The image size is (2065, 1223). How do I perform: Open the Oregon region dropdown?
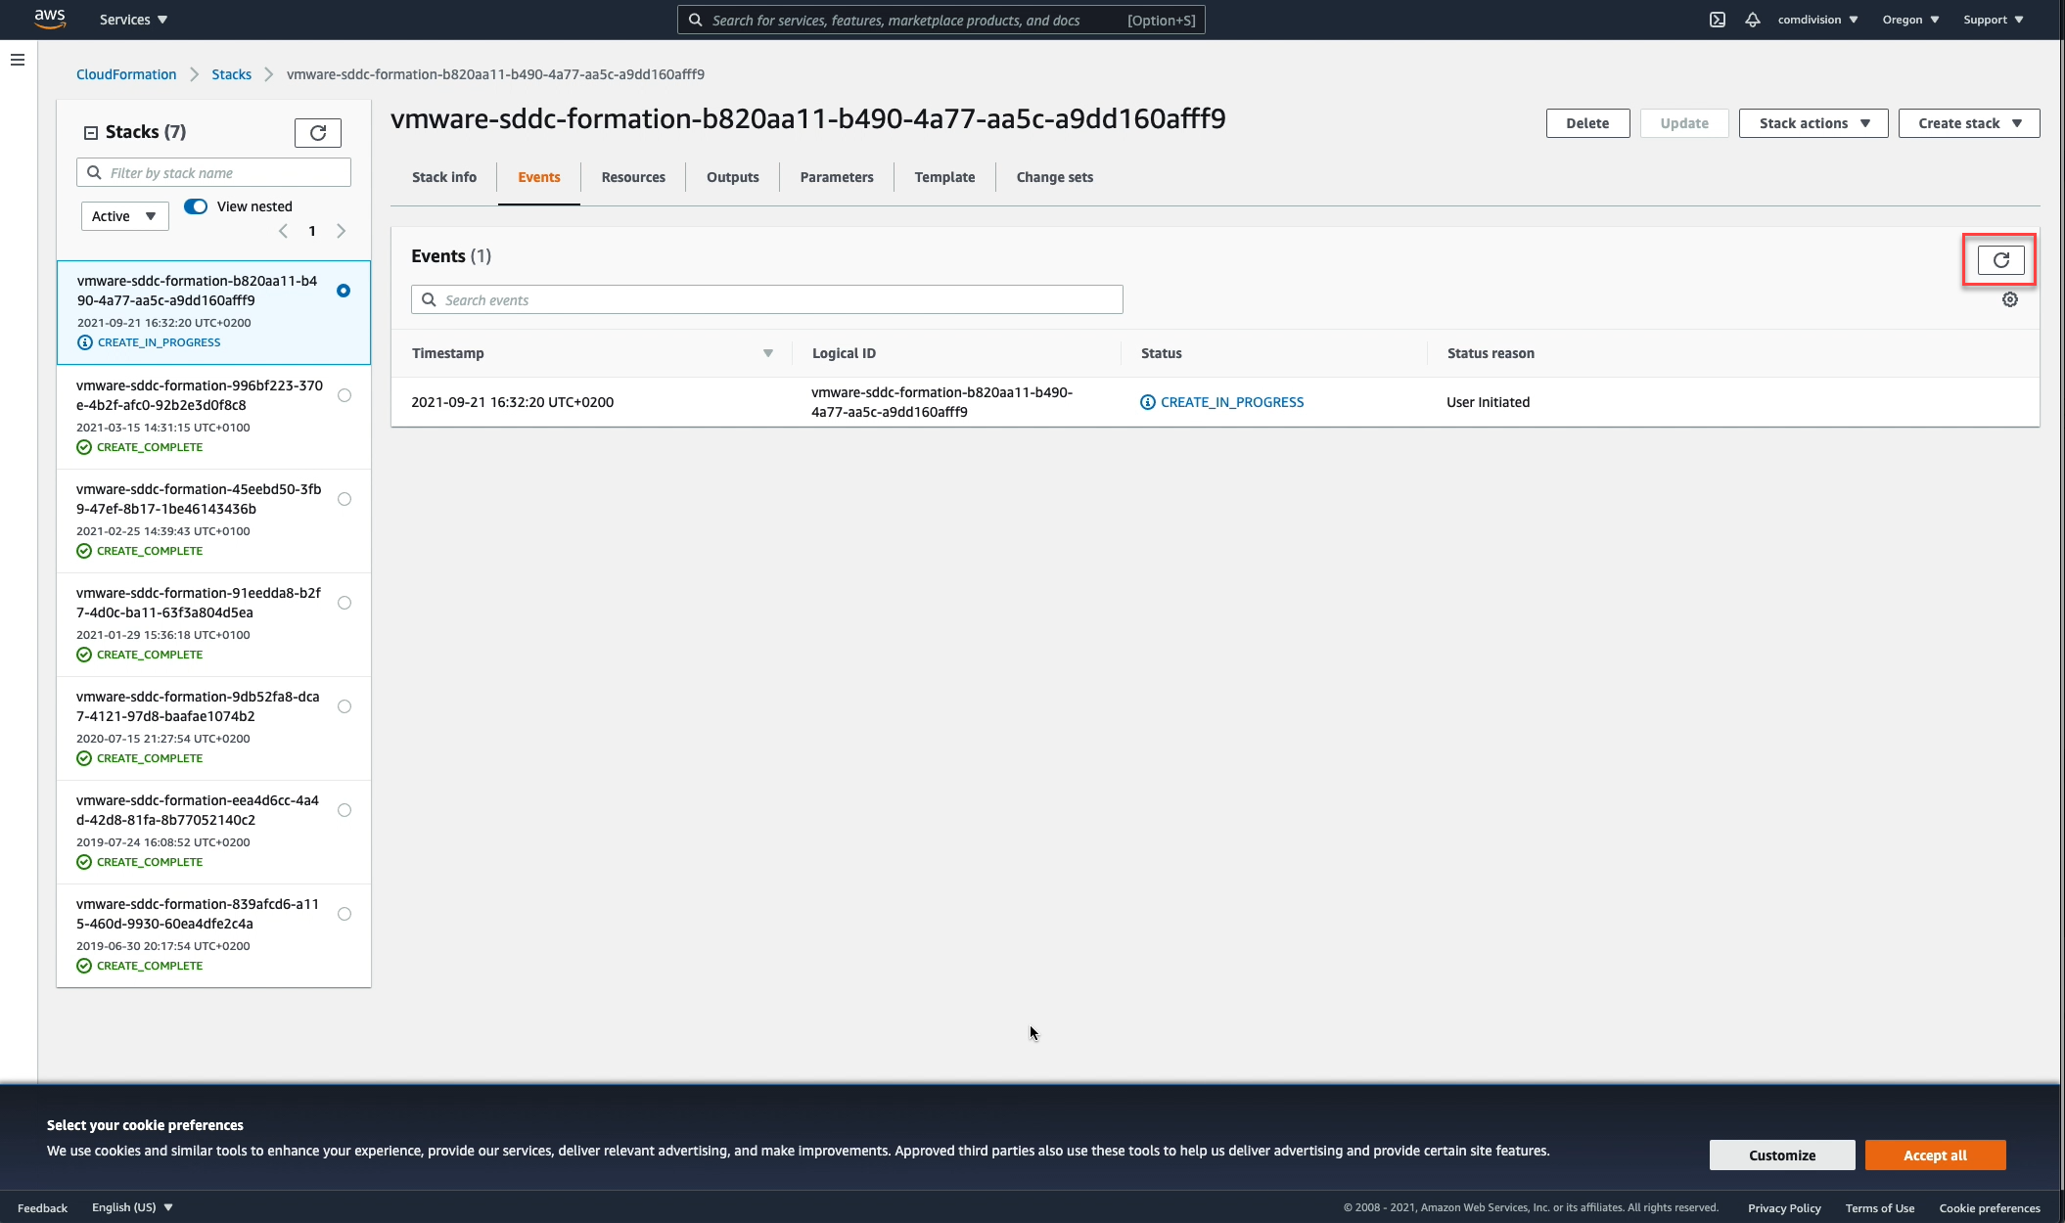pyautogui.click(x=1910, y=20)
